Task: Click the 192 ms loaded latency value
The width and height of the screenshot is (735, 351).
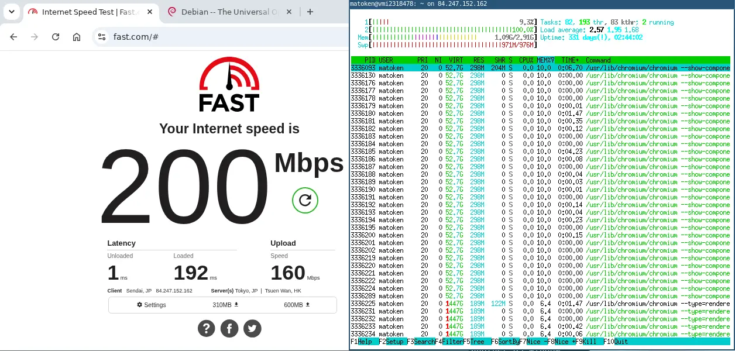Action: 191,273
